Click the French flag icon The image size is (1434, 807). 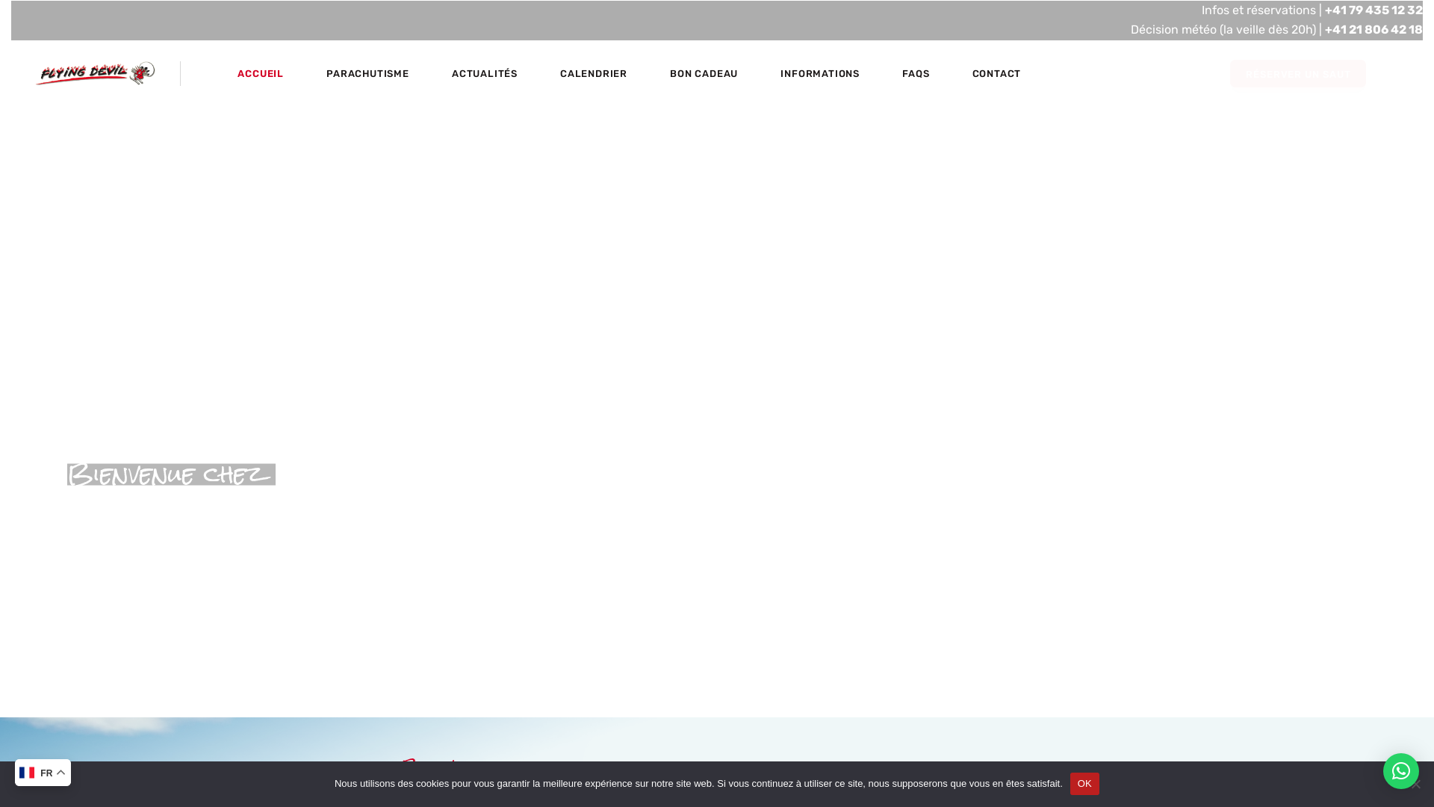(x=27, y=773)
